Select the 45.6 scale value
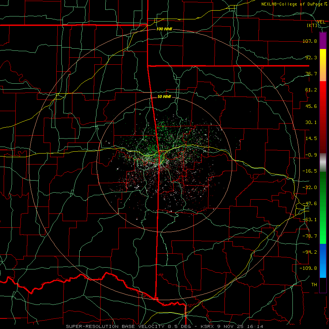Image resolution: width=329 pixels, height=329 pixels. (x=311, y=106)
